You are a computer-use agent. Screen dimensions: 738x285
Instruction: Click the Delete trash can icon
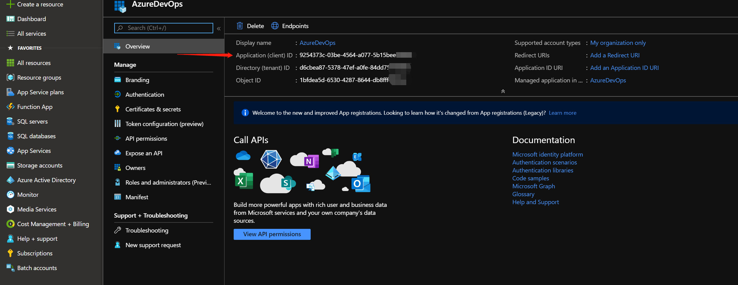[x=240, y=26]
